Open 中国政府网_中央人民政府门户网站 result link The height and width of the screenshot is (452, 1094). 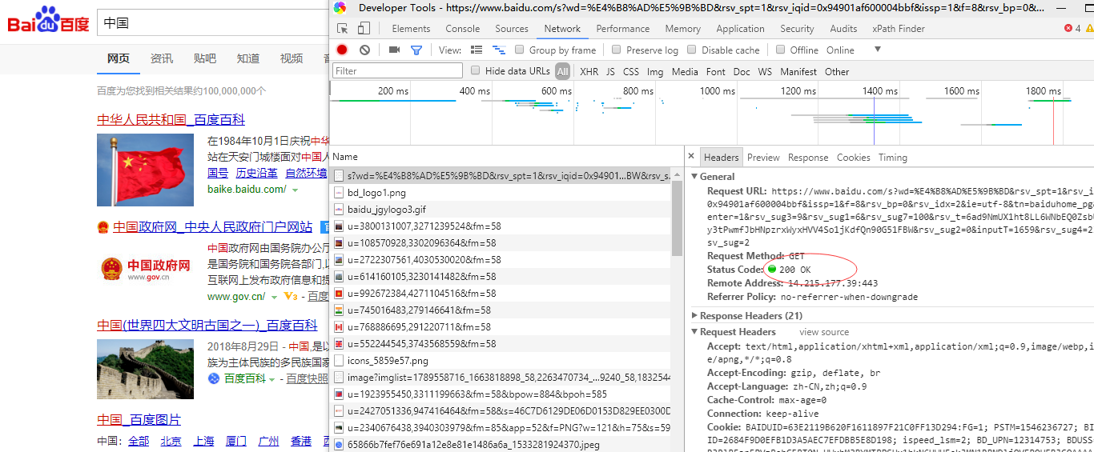[212, 227]
